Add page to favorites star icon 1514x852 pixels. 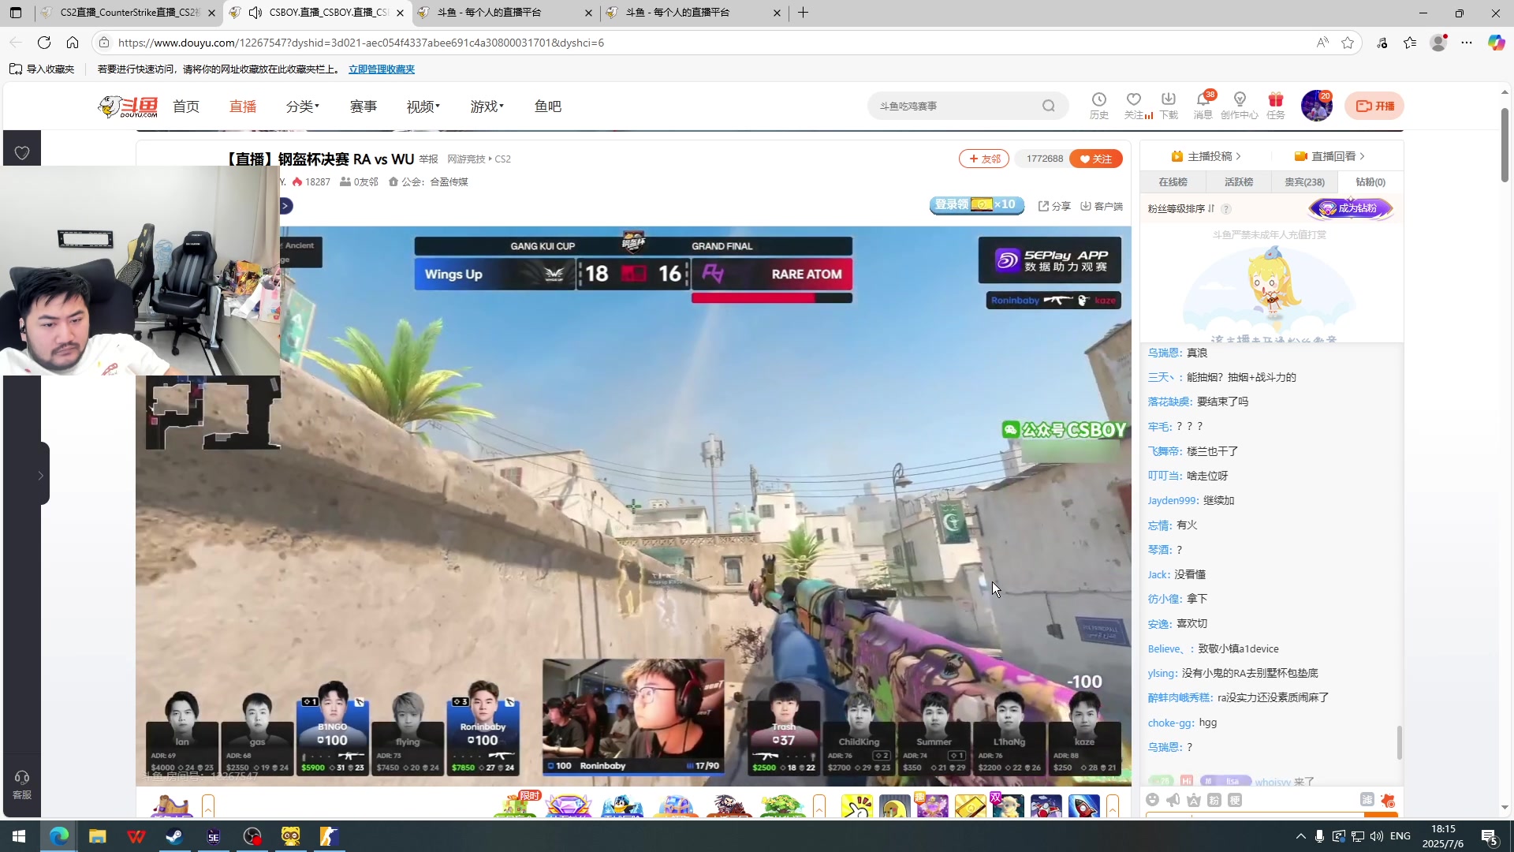[1348, 43]
